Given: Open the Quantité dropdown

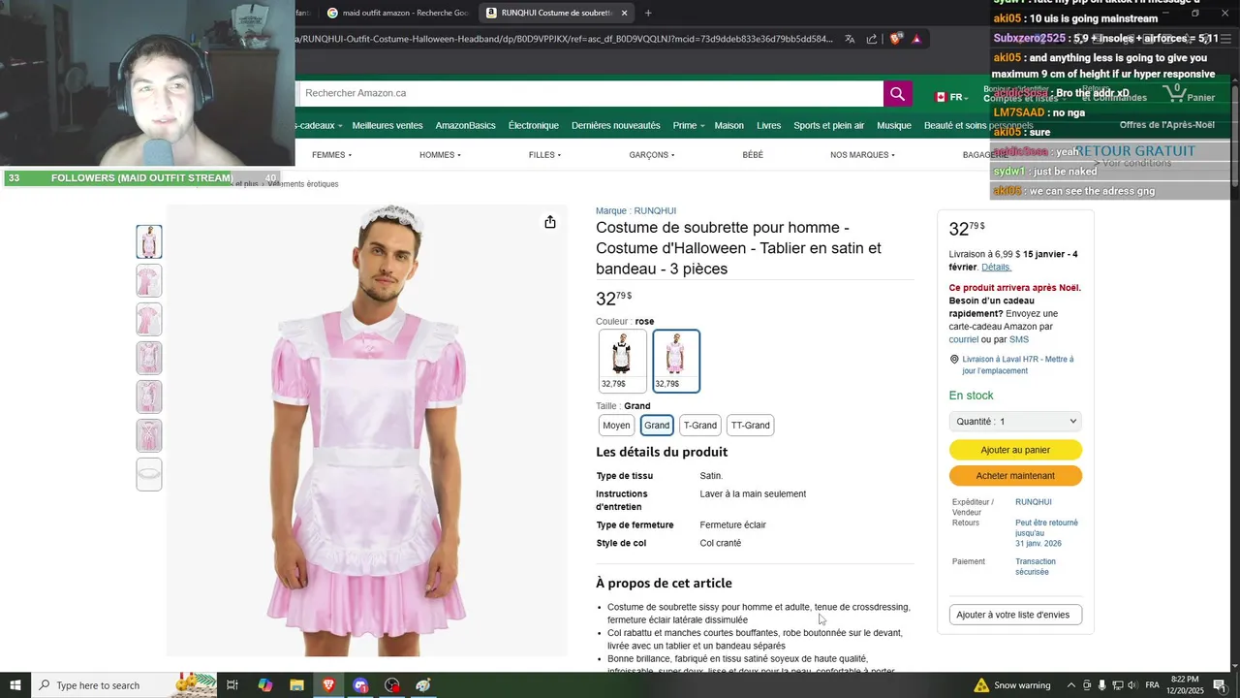Looking at the screenshot, I should (x=1015, y=422).
